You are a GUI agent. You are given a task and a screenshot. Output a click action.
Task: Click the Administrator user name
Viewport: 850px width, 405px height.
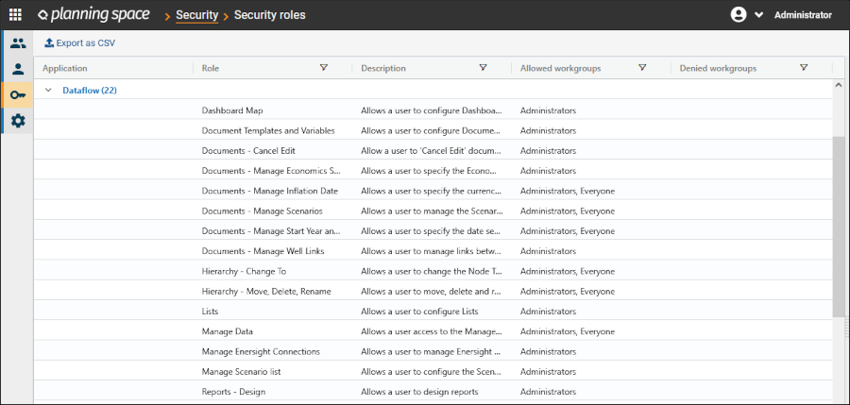[803, 15]
